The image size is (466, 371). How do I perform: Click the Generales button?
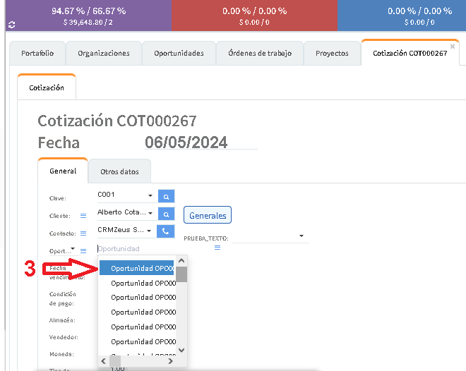tap(208, 215)
